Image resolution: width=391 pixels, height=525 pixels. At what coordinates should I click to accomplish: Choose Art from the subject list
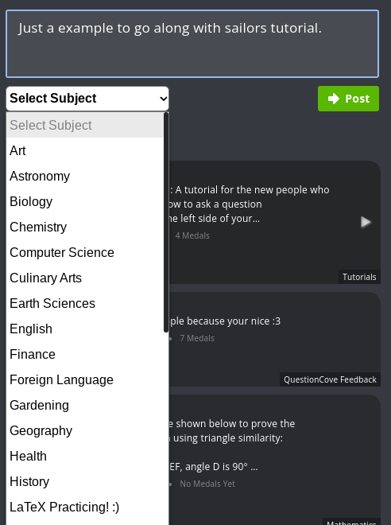click(84, 150)
